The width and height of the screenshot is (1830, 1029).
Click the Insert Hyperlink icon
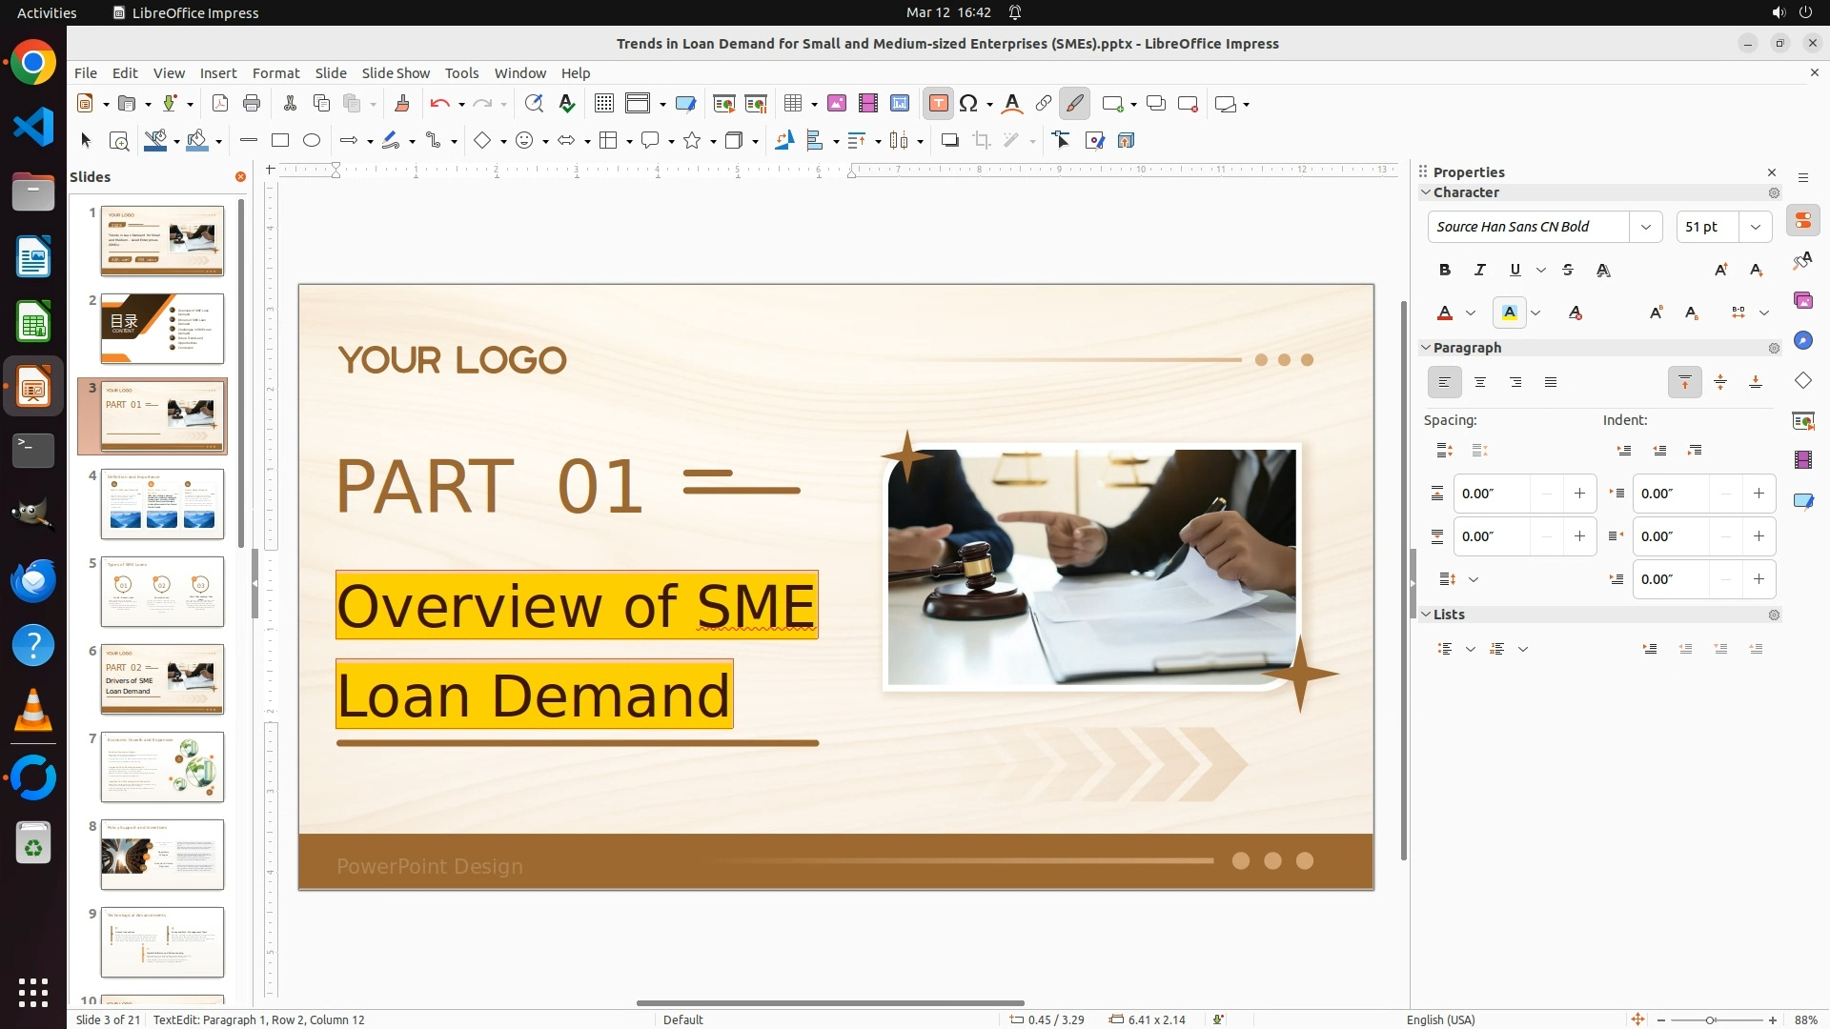tap(1044, 104)
